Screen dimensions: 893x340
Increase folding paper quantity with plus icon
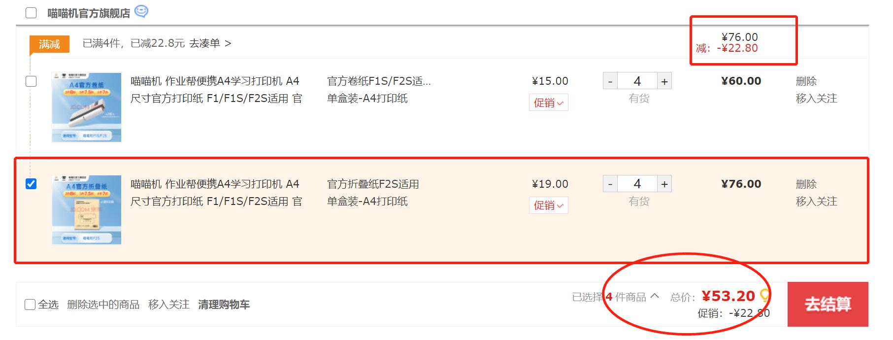tap(665, 183)
